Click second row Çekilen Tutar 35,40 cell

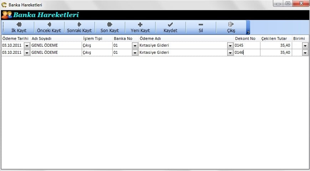275,53
